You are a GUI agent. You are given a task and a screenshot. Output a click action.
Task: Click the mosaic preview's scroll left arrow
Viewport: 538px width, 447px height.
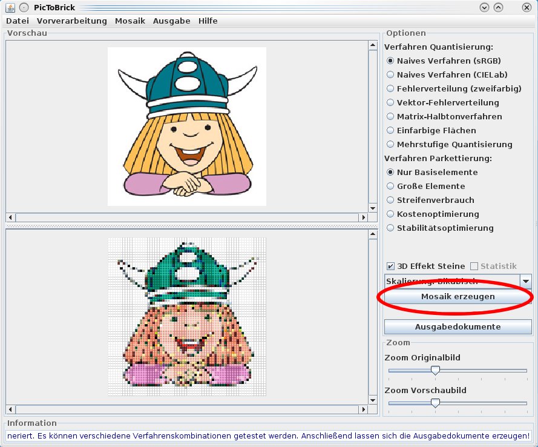[10, 409]
